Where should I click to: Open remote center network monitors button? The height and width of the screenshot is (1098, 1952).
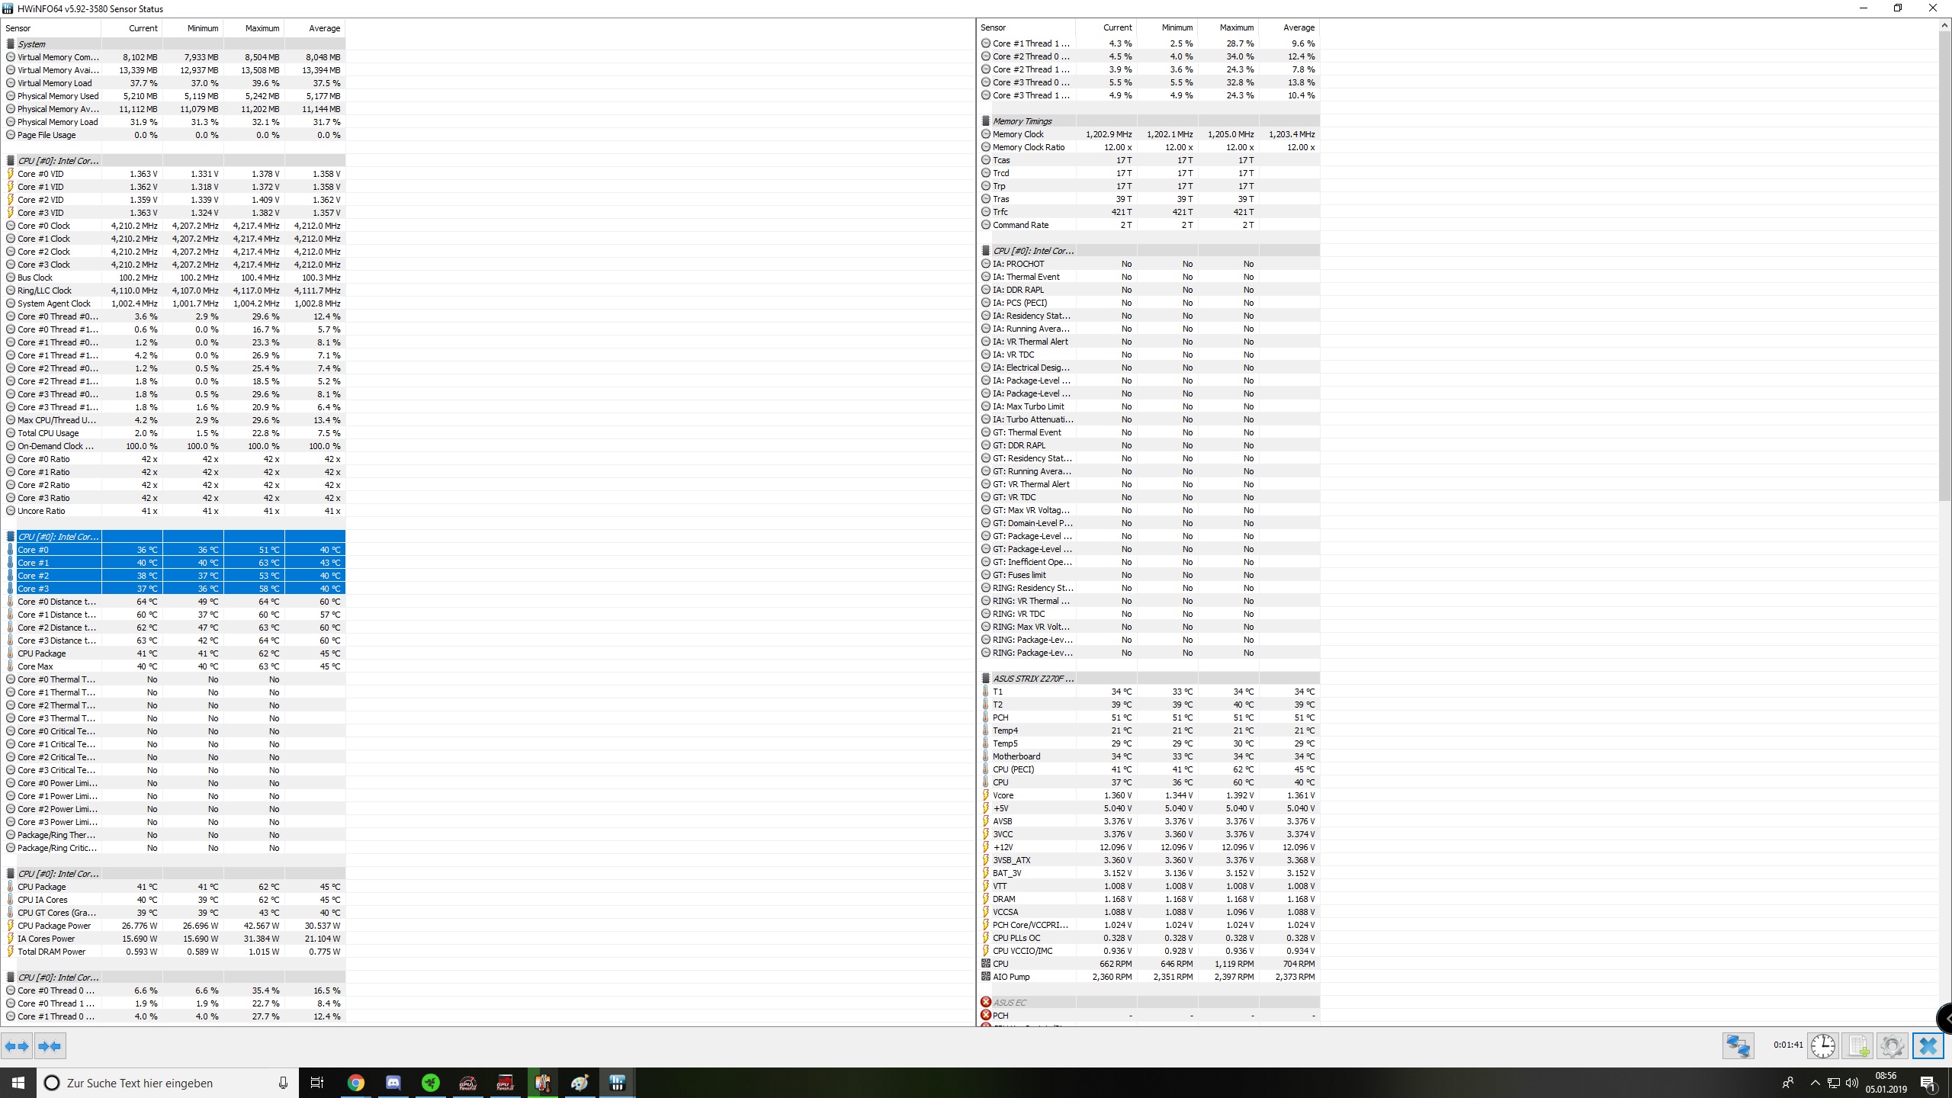[x=1738, y=1045]
